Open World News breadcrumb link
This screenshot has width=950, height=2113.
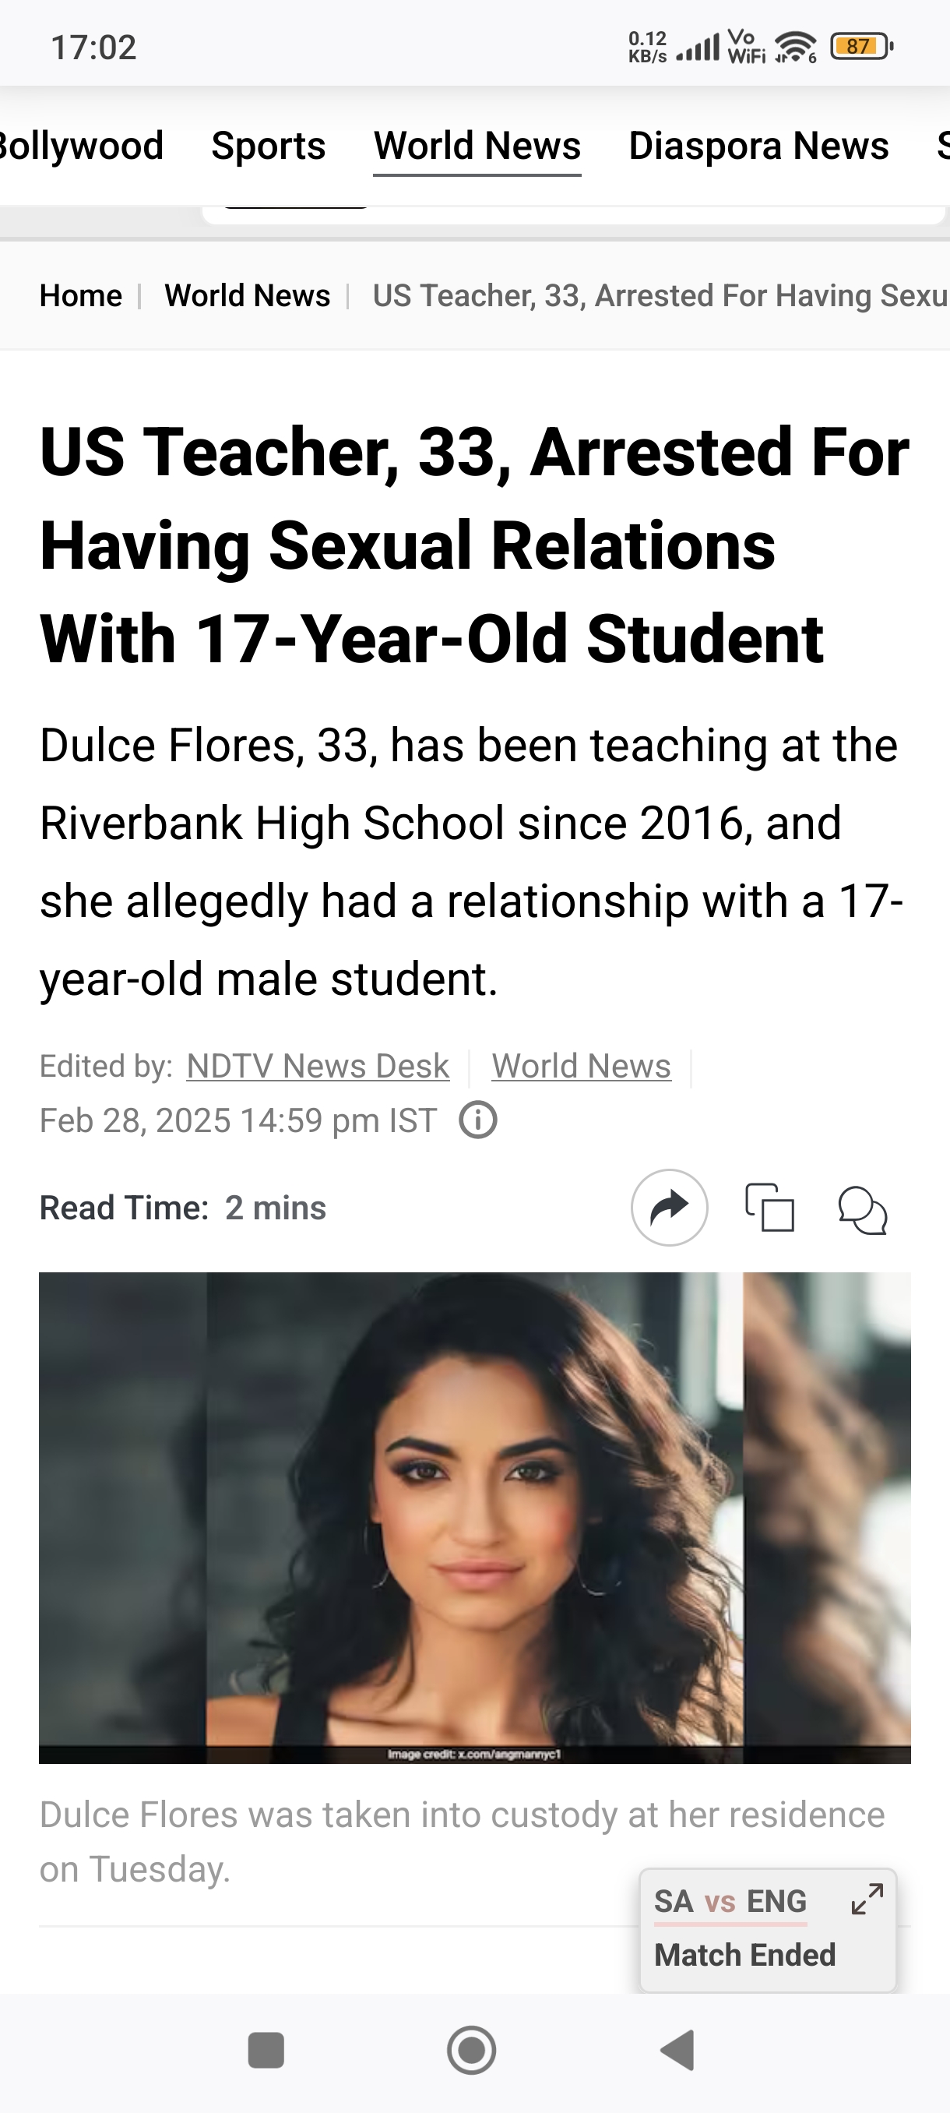click(247, 295)
